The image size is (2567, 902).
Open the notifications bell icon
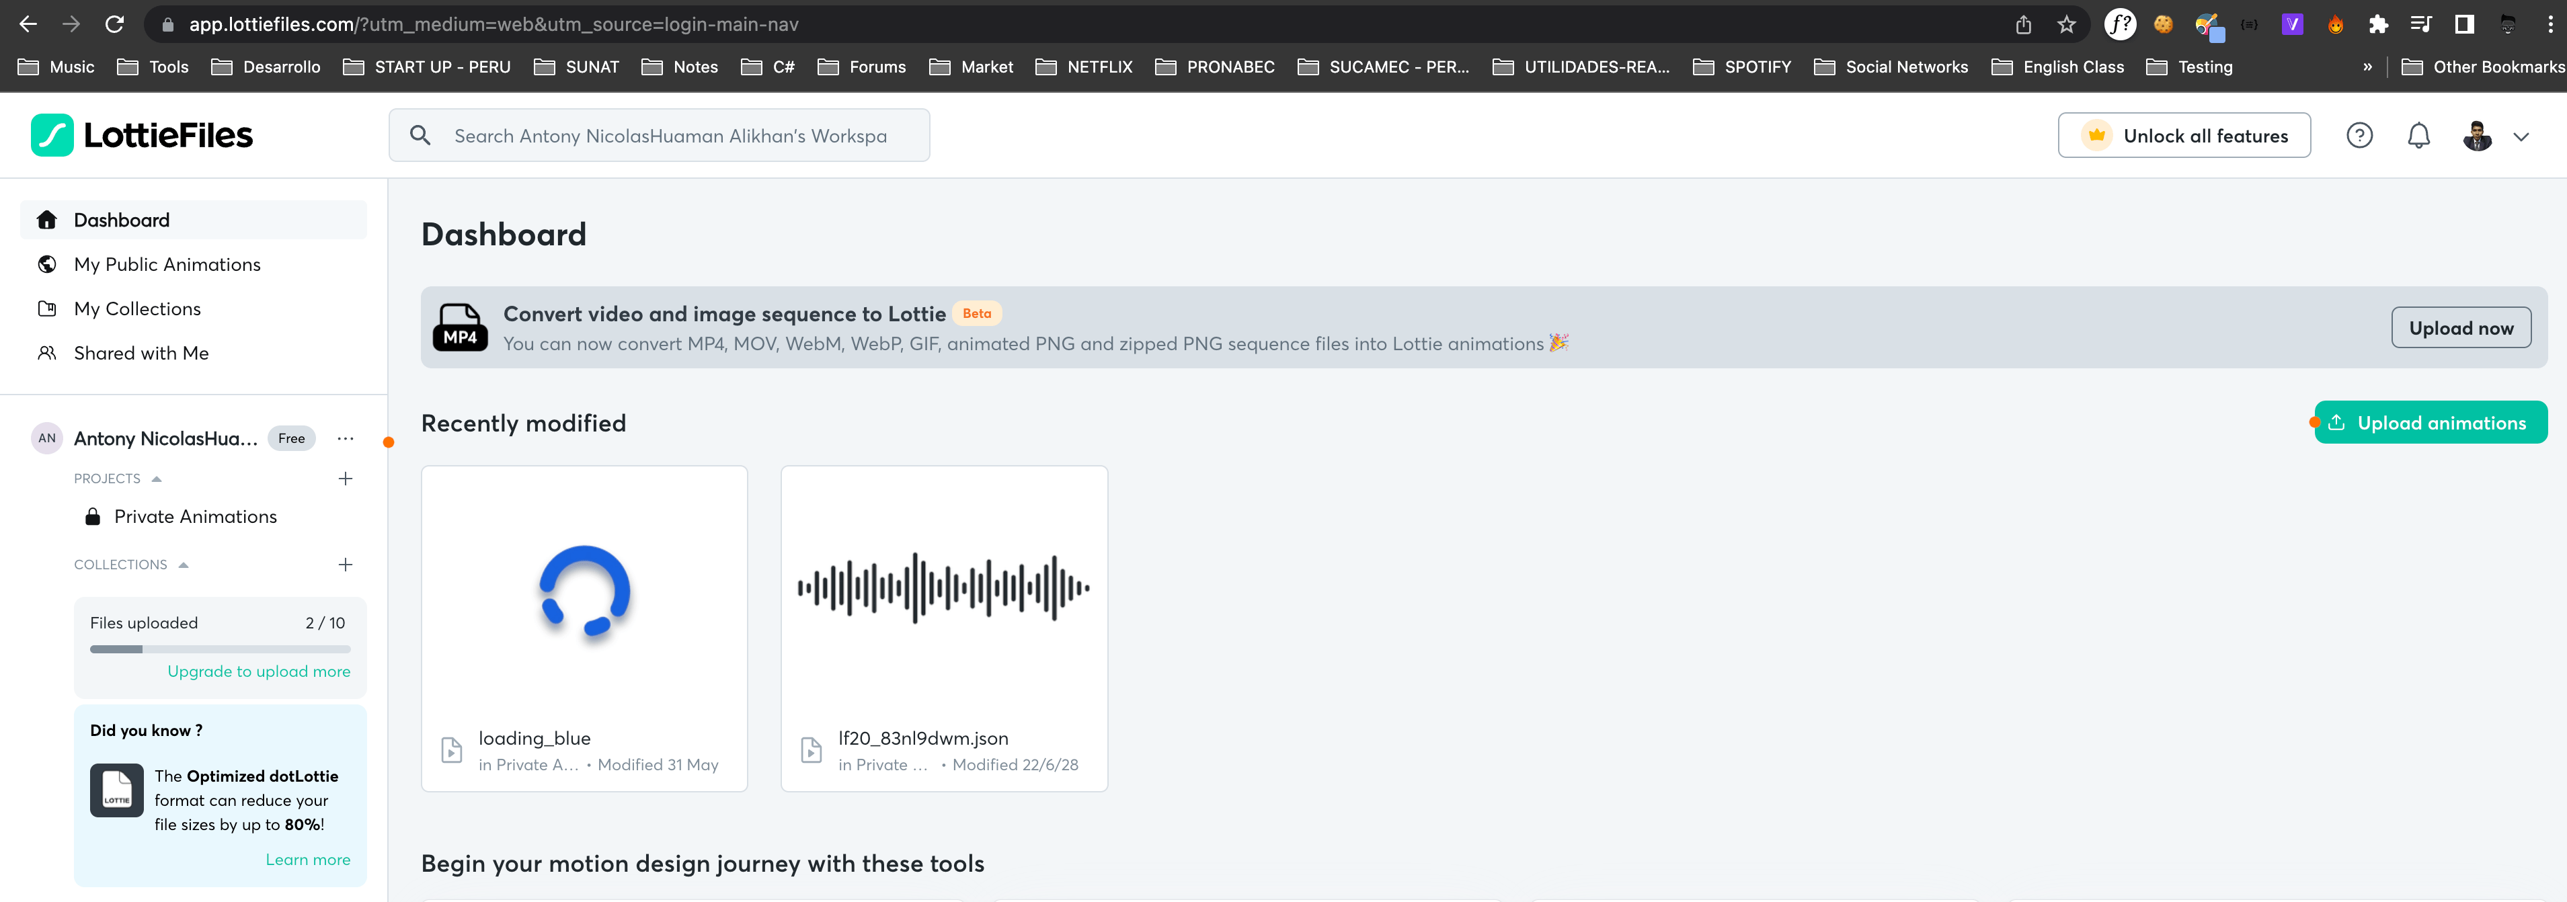pos(2418,136)
